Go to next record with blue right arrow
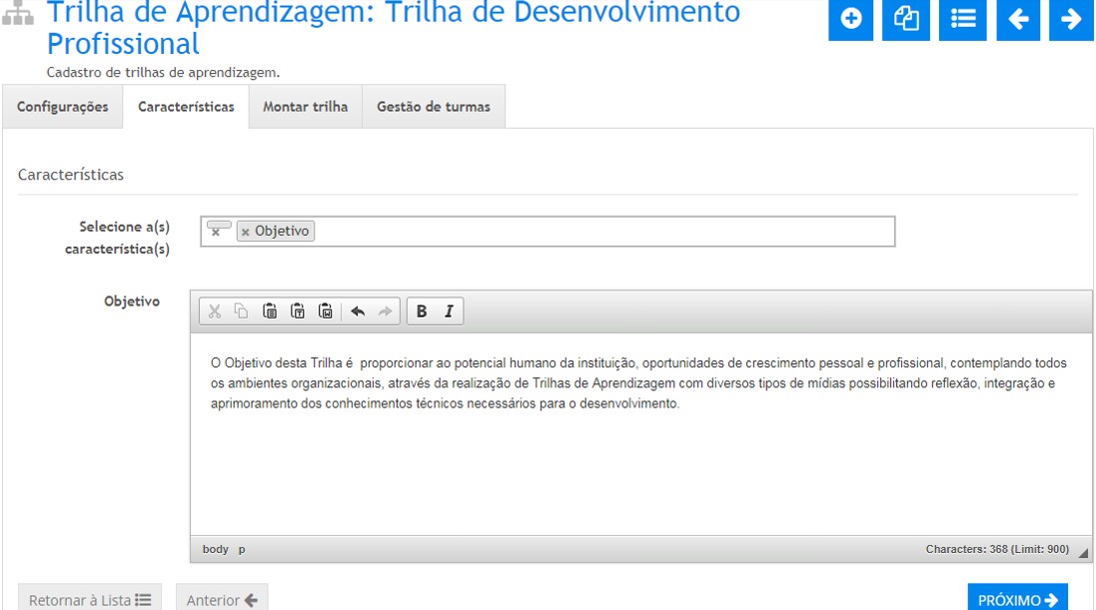This screenshot has width=1096, height=610. pos(1071,19)
